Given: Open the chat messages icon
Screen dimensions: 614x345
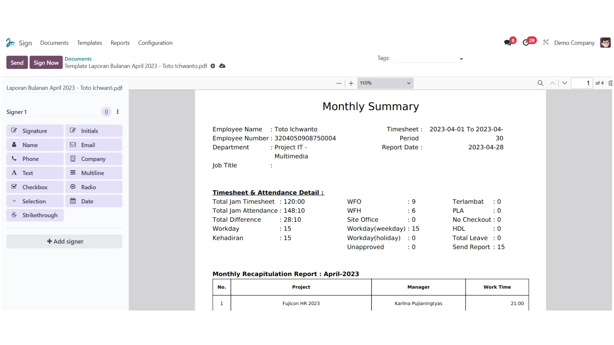Looking at the screenshot, I should tap(508, 42).
